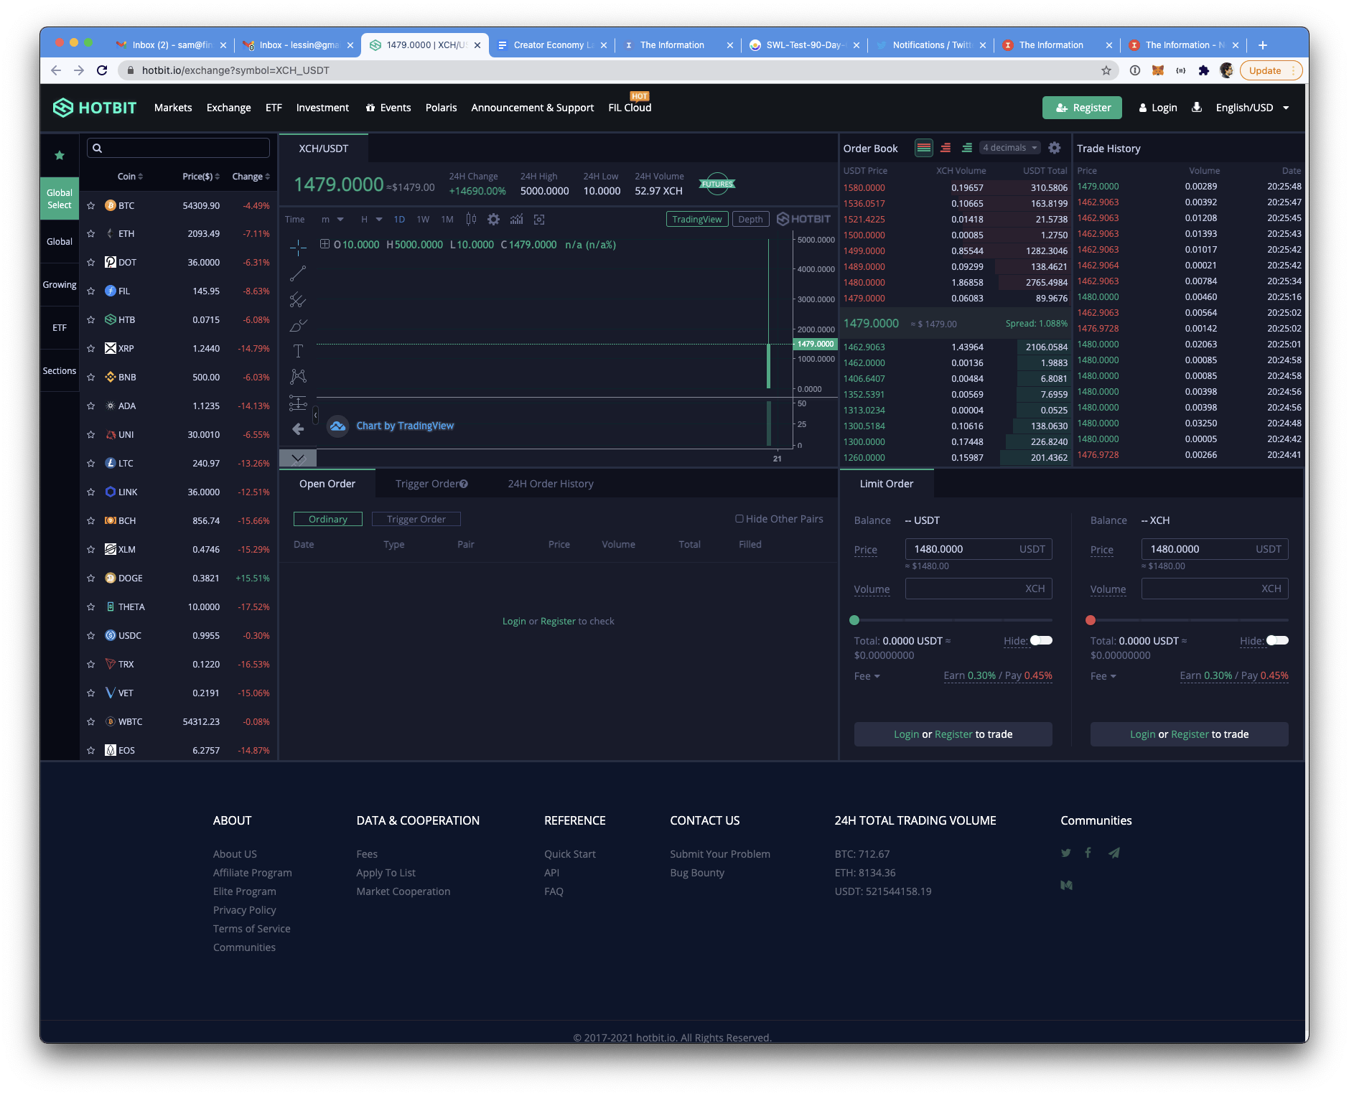Screen dimensions: 1349x1096
Task: Check the Hide Other Pairs checkbox
Action: pyautogui.click(x=739, y=519)
